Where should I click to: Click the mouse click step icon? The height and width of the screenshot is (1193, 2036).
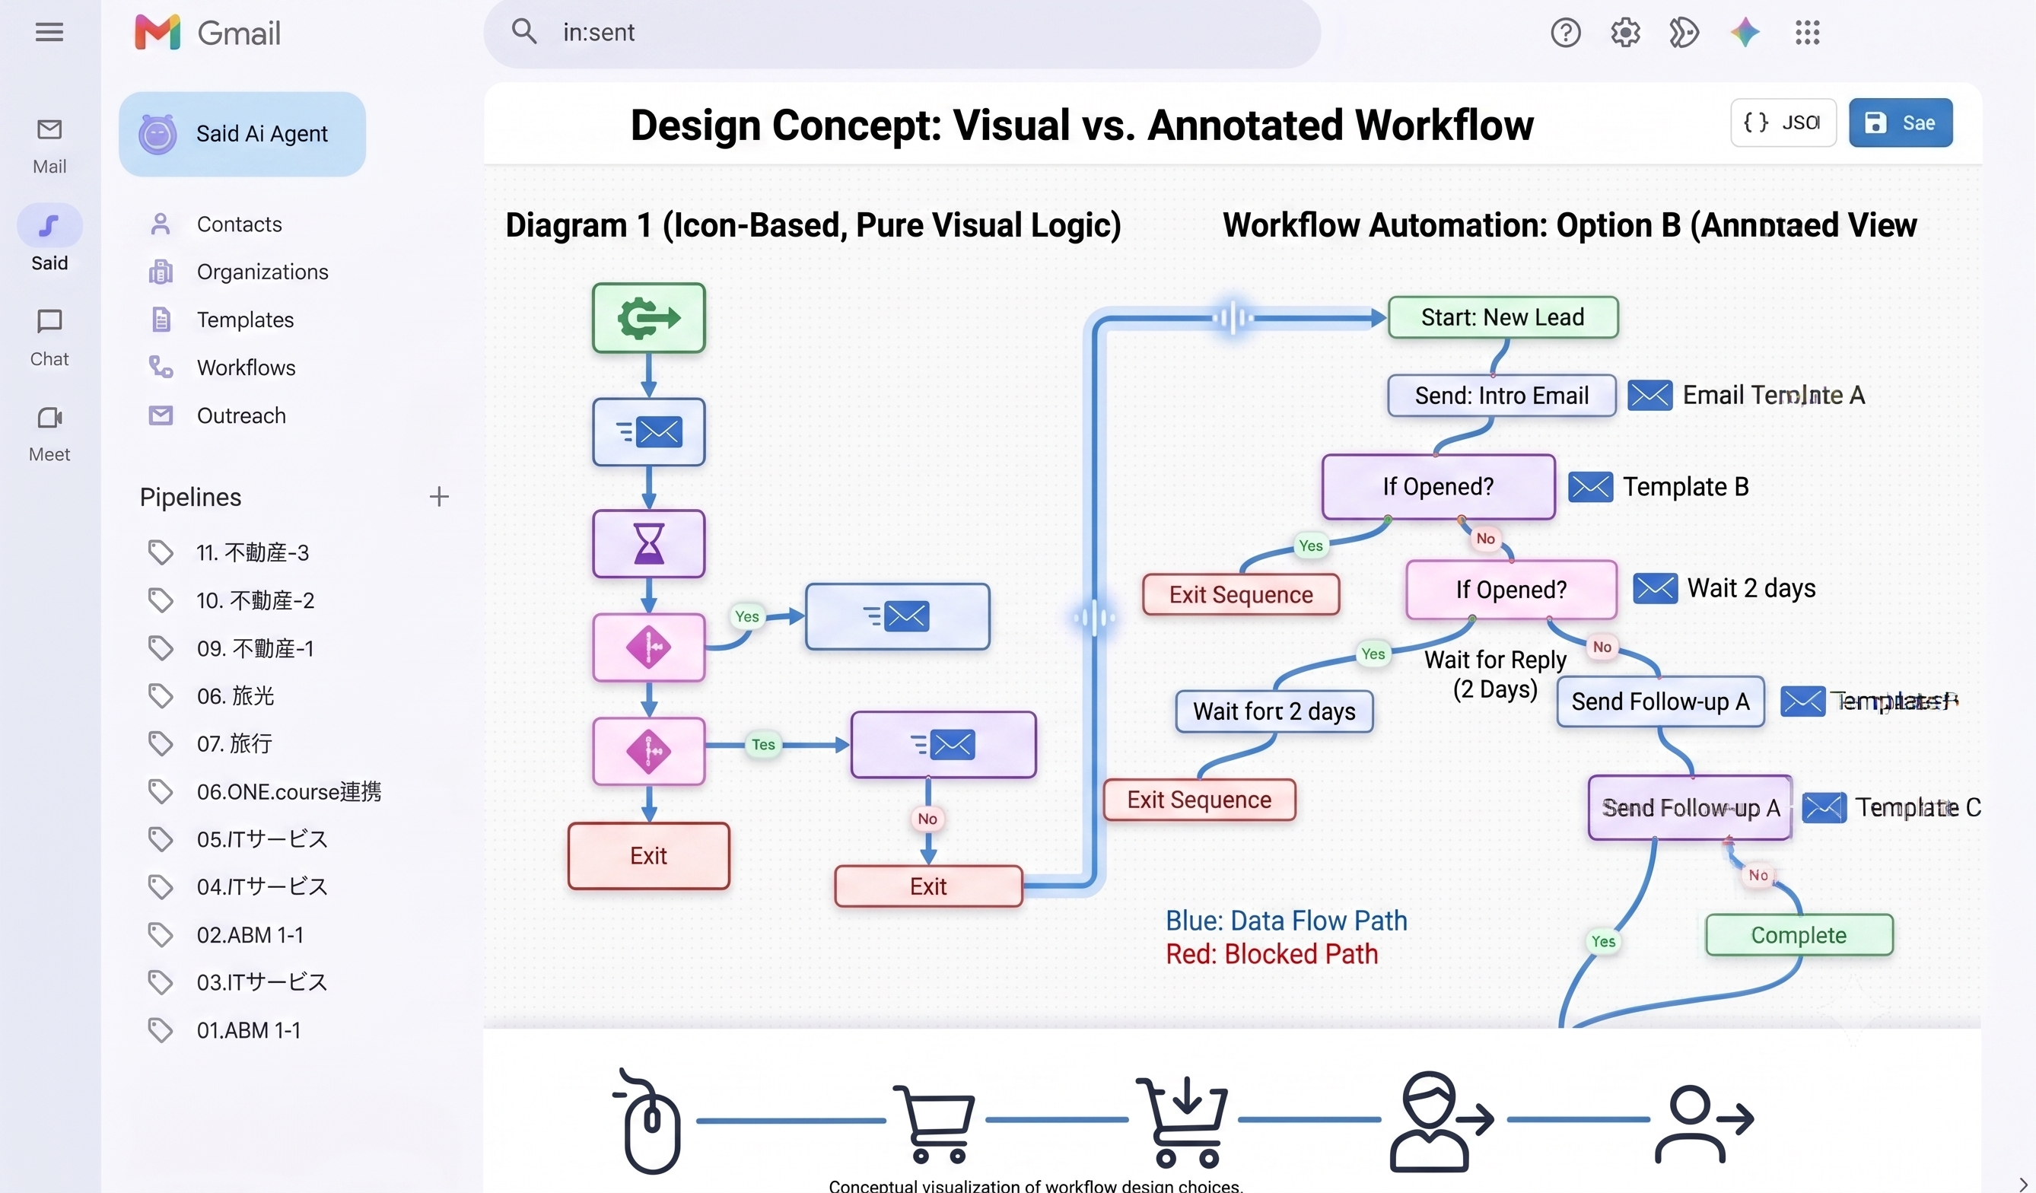click(x=647, y=1120)
